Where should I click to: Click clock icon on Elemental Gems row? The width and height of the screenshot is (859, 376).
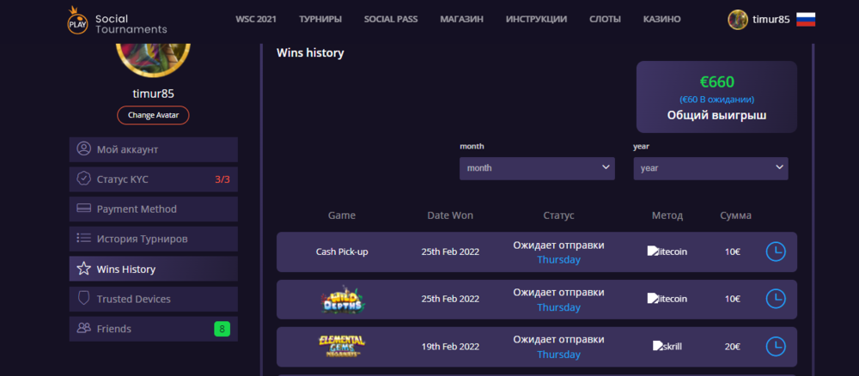[775, 346]
